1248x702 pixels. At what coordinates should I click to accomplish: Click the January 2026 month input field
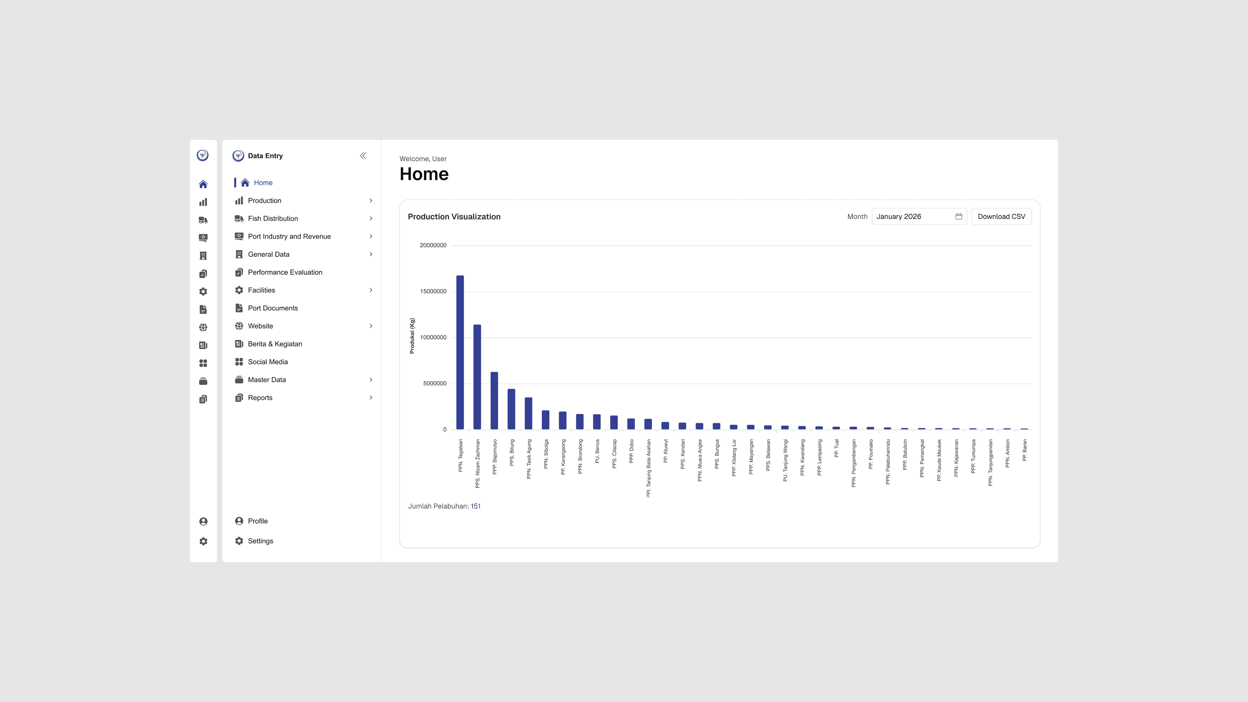(x=911, y=216)
